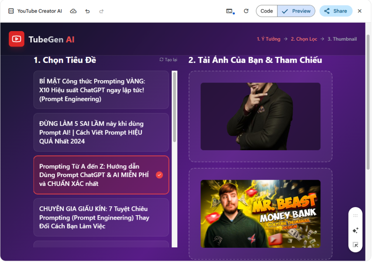
Task: Click the redo arrow icon
Action: [x=102, y=11]
